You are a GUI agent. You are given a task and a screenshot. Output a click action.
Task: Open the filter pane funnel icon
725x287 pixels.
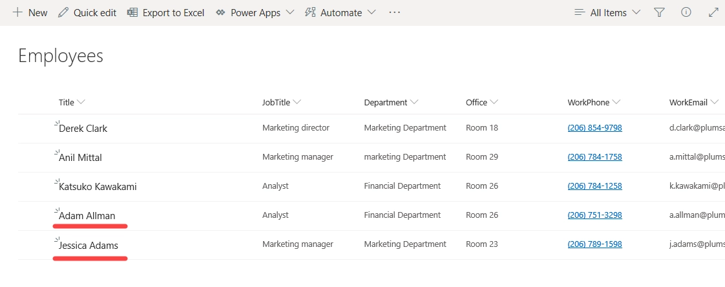(659, 12)
